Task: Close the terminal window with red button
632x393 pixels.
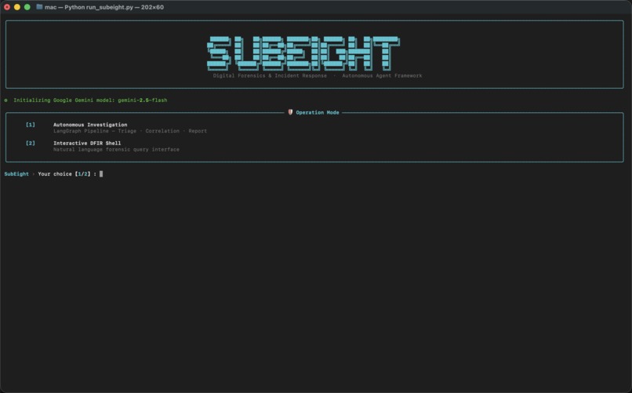Action: point(7,7)
